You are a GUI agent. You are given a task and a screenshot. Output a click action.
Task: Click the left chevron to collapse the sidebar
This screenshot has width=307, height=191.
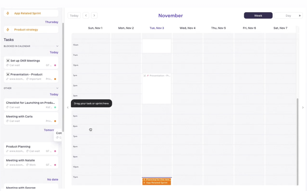(67, 107)
